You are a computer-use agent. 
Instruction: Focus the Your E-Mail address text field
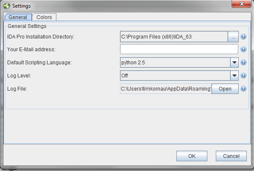point(179,49)
